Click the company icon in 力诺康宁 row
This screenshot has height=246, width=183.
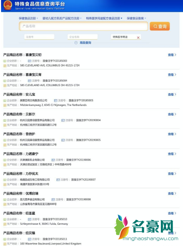(5, 160)
